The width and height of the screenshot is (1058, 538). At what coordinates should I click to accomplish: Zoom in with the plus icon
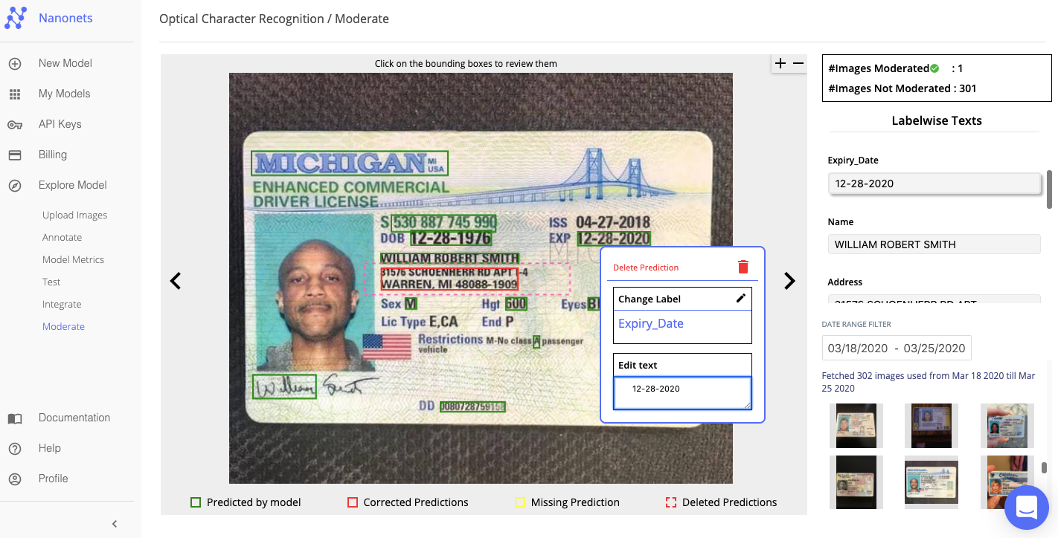[x=780, y=64]
